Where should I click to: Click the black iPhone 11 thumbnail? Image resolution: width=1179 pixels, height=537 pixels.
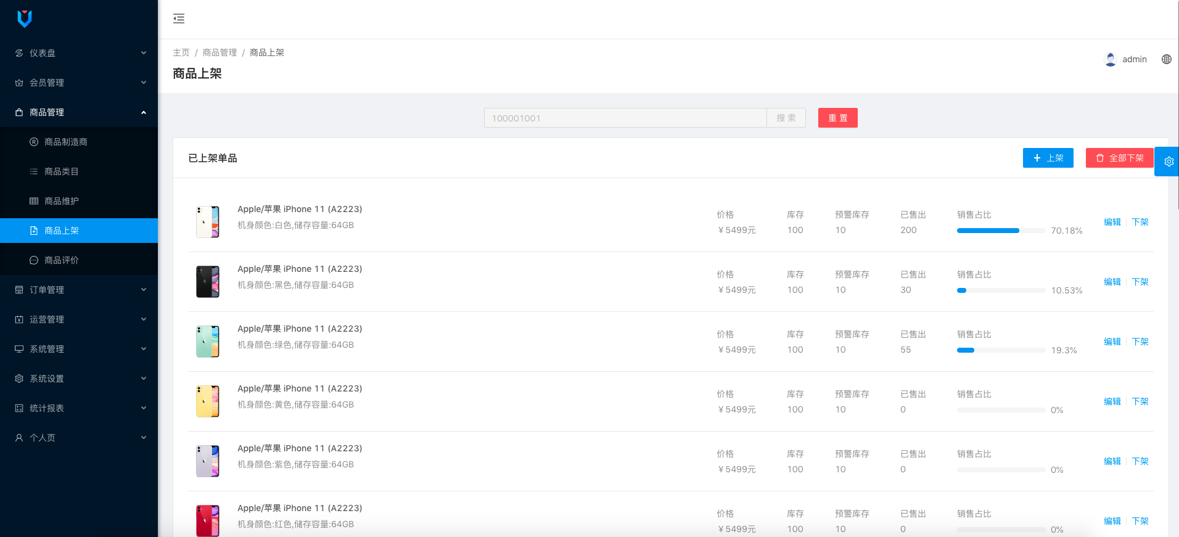[208, 282]
